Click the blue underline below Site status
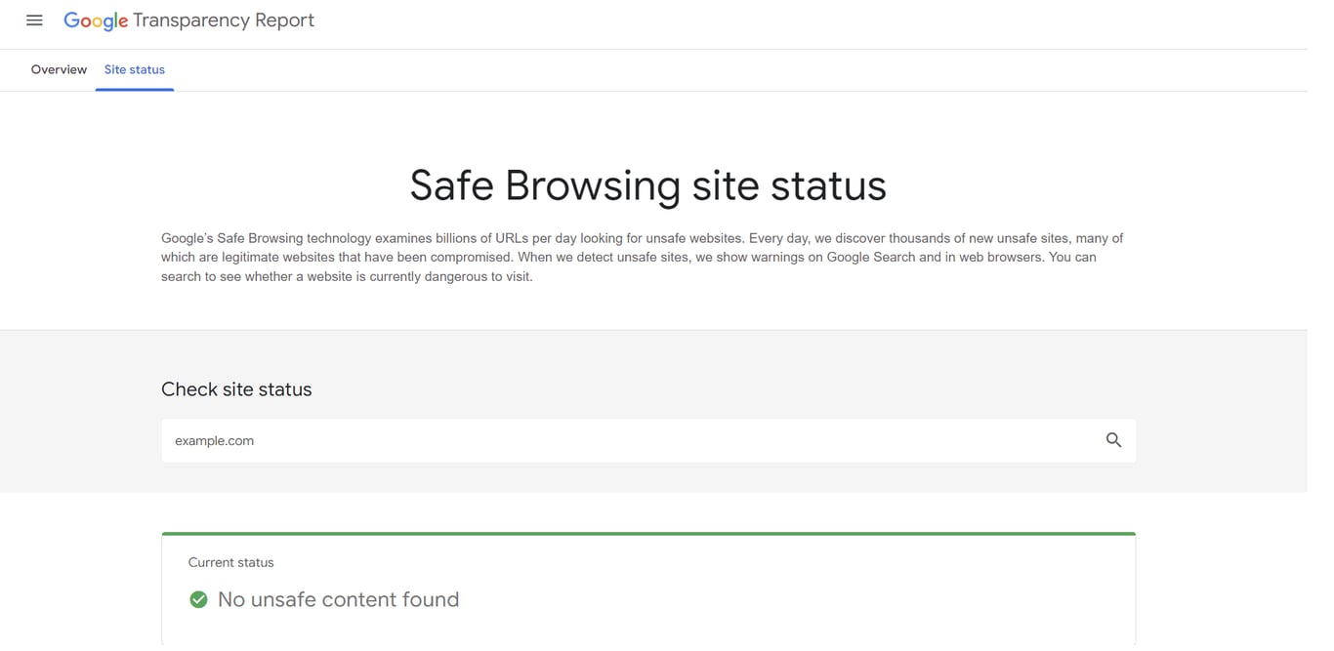The width and height of the screenshot is (1334, 651). (x=134, y=89)
